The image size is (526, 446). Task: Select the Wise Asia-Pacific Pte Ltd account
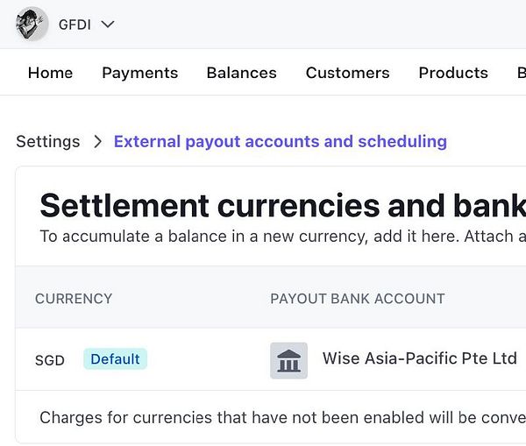coord(419,358)
